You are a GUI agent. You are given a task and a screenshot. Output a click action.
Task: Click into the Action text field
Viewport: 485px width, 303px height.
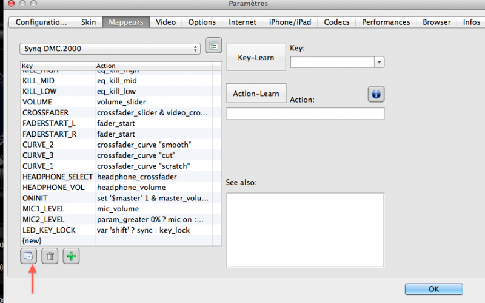pos(305,114)
